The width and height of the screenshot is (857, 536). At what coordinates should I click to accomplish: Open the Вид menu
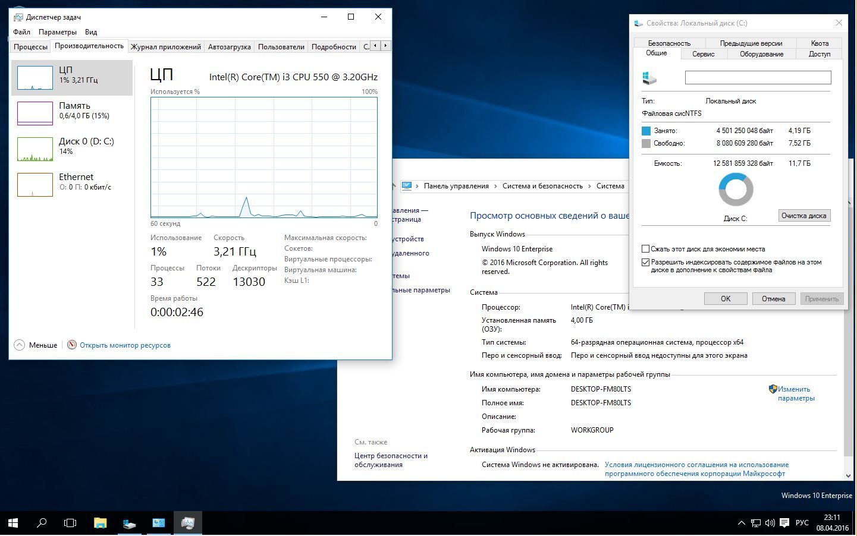tap(91, 32)
